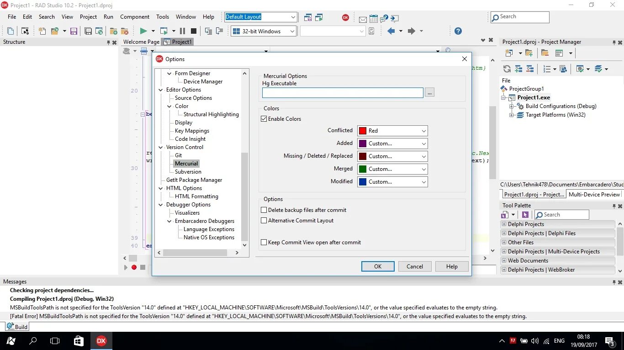Open the 32-bit Windows platform dropdown
Viewport: 624px width, 350px height.
pyautogui.click(x=264, y=31)
